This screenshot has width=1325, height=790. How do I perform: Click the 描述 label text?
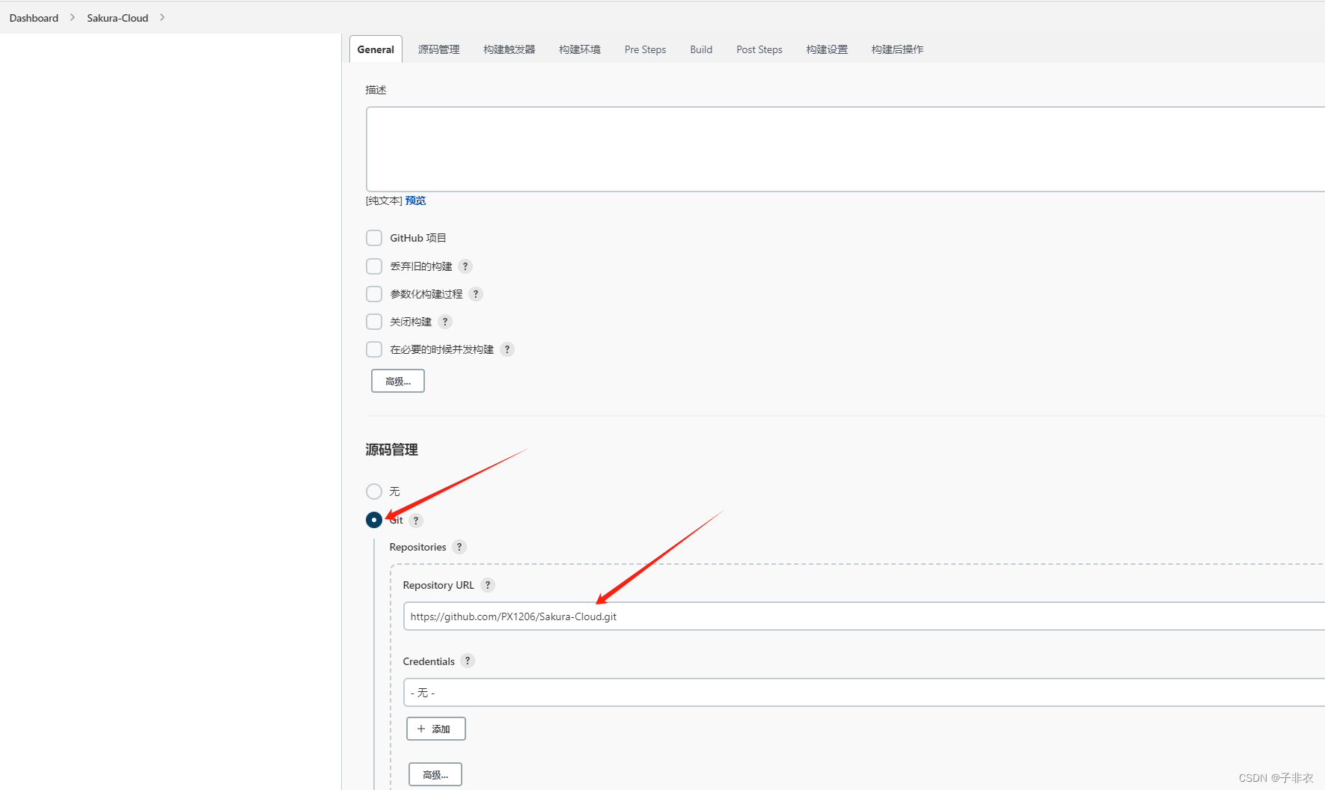tap(376, 90)
